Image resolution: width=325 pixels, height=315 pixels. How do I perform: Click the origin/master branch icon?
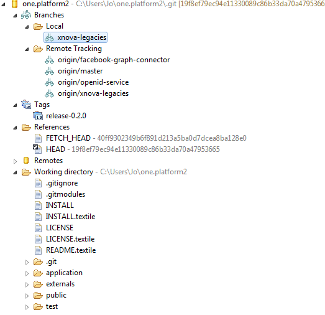pyautogui.click(x=49, y=71)
